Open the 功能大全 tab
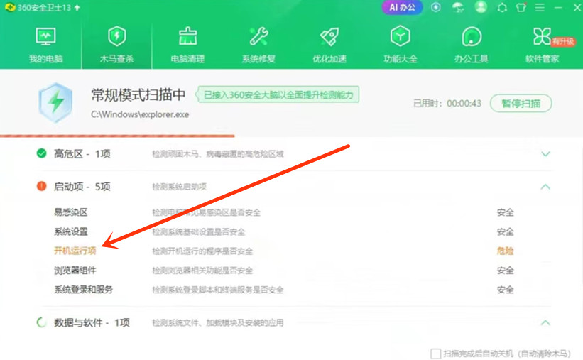583x360 pixels. (x=400, y=45)
